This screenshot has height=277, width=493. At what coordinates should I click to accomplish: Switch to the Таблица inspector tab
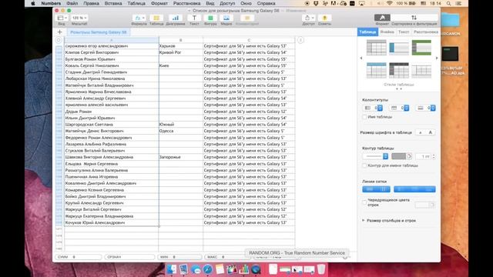367,32
